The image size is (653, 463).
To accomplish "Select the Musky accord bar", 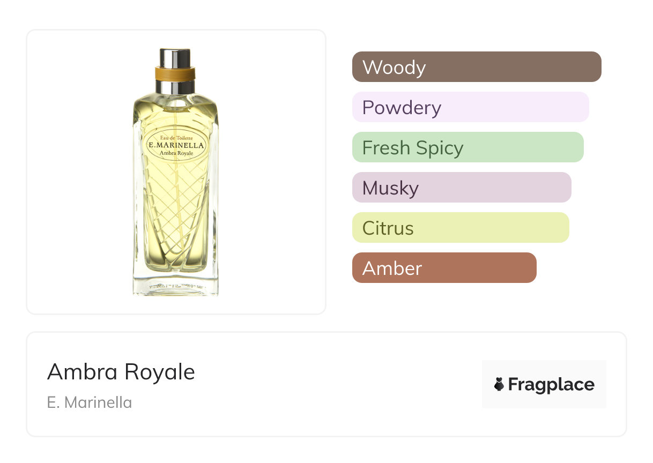I will 461,188.
